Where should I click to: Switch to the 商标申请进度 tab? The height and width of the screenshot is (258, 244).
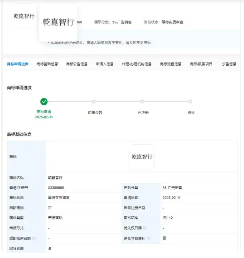point(18,64)
